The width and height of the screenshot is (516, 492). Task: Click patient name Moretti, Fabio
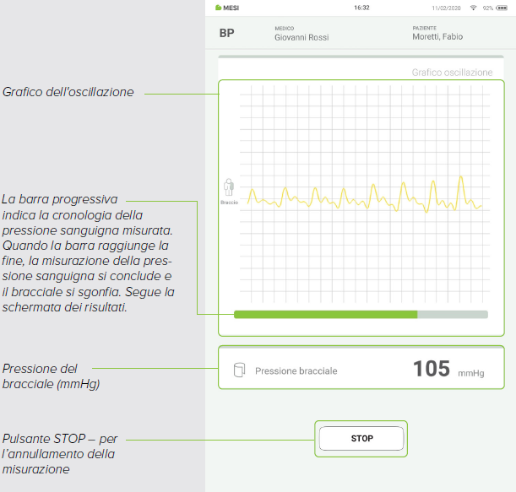[x=437, y=37]
